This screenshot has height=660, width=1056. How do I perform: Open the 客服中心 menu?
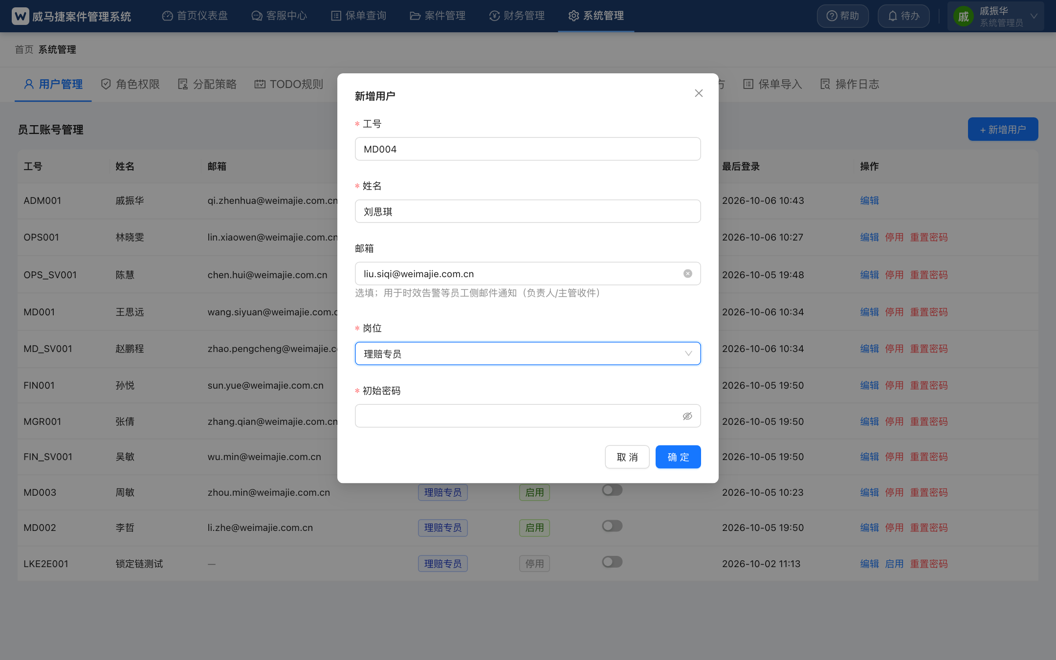(279, 16)
